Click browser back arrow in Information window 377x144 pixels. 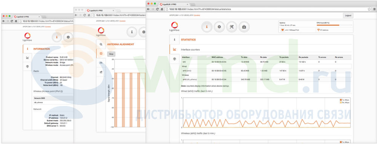[4, 21]
